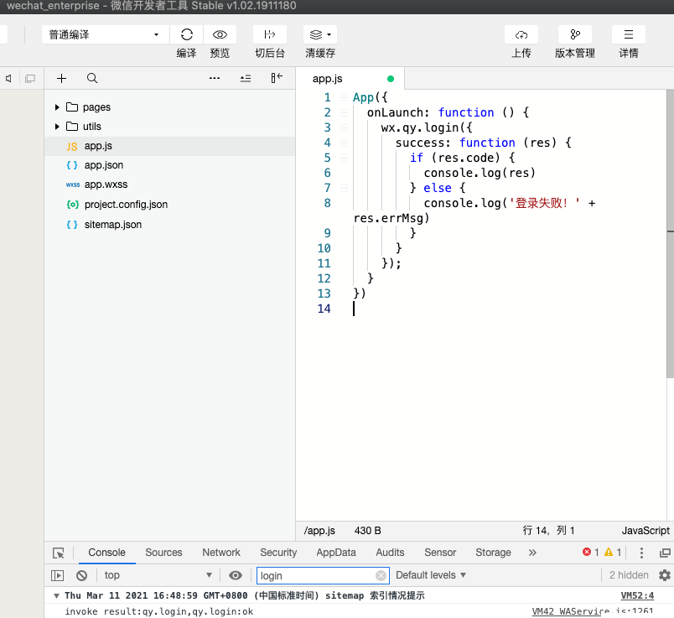Click the compile (编译) refresh icon
Viewport: 674px width, 618px height.
click(x=187, y=34)
